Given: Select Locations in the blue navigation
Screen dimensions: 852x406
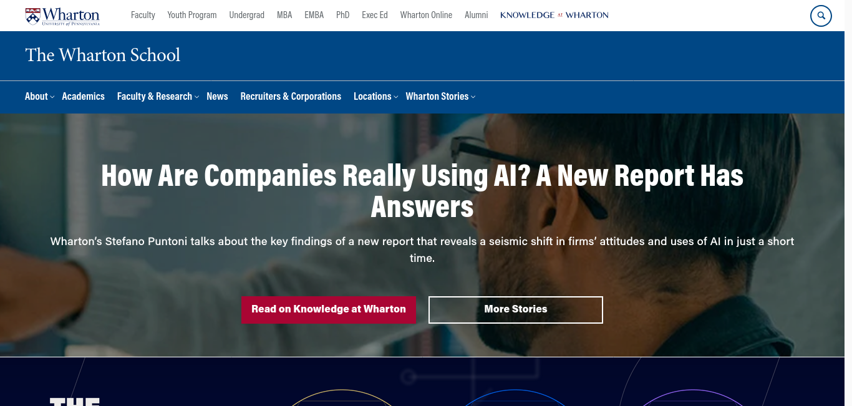Looking at the screenshot, I should pyautogui.click(x=372, y=96).
